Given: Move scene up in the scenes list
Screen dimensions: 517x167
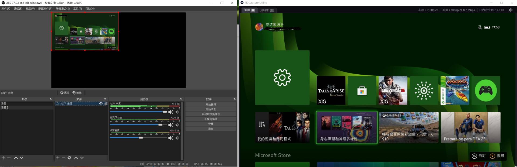Looking at the screenshot, I should 16,158.
